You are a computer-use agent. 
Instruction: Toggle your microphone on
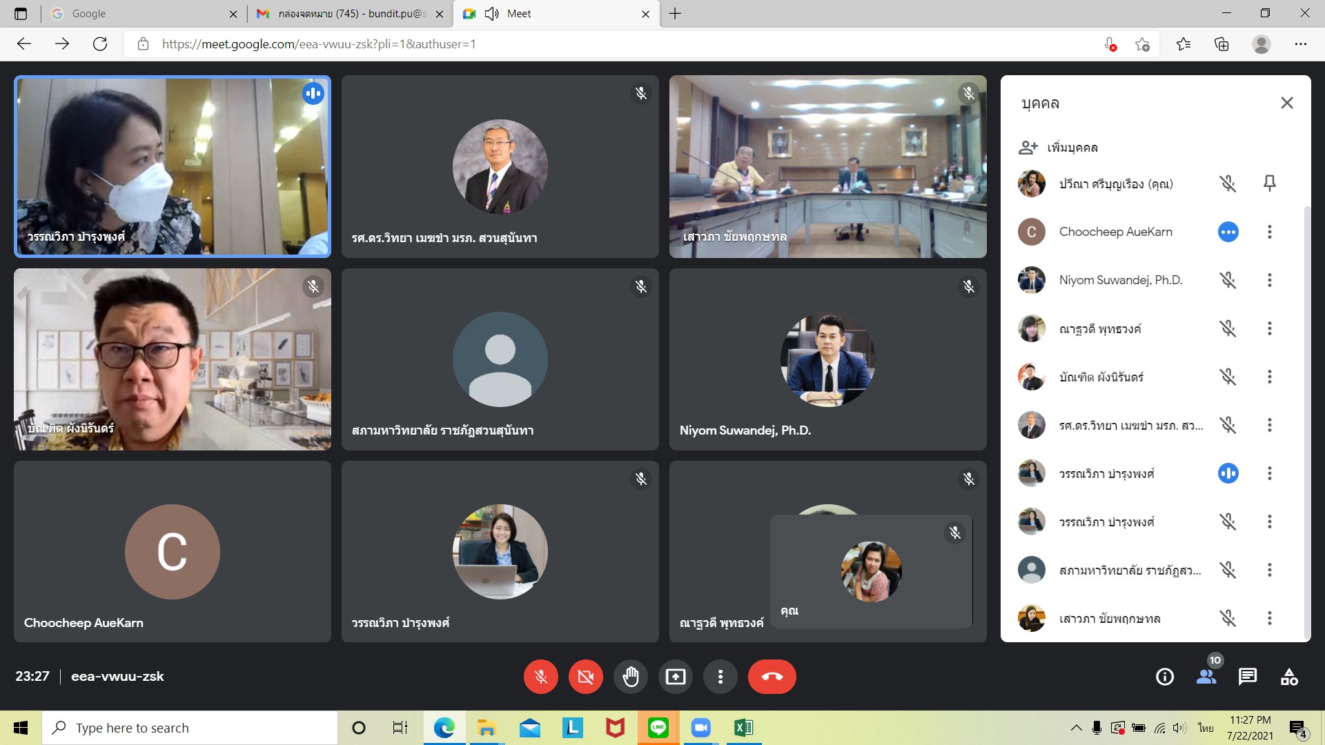(540, 677)
